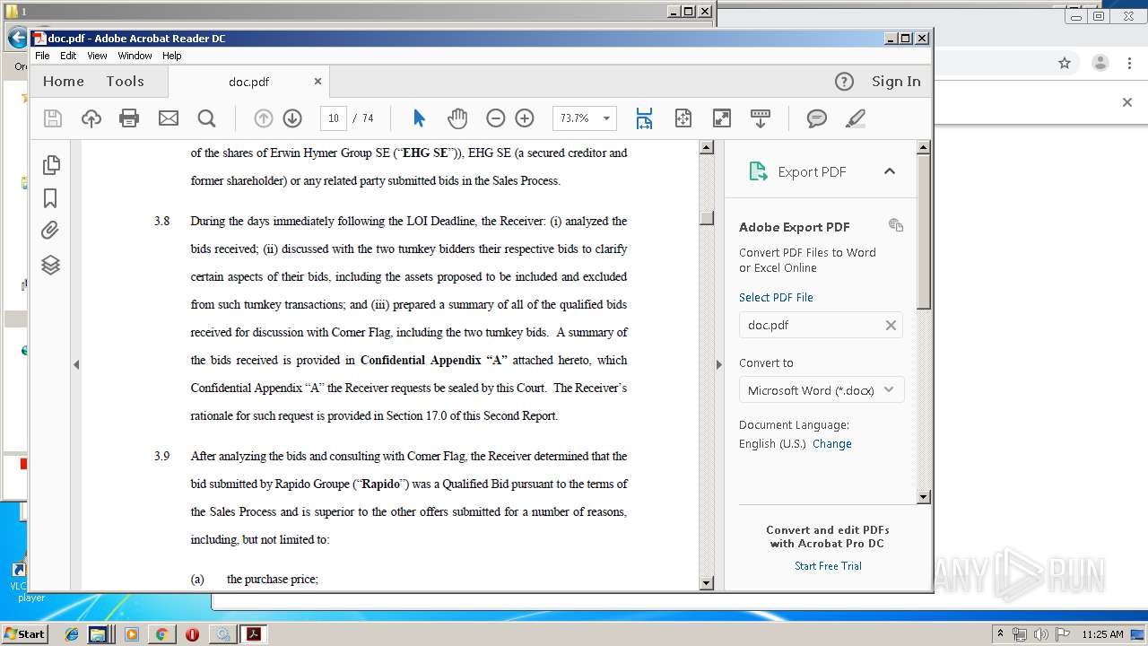Click the Export PDF tool icon
This screenshot has width=1148, height=646.
[758, 171]
